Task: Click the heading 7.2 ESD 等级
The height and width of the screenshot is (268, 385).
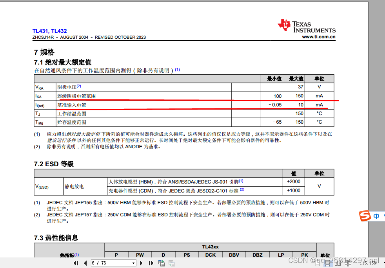Action: point(54,164)
